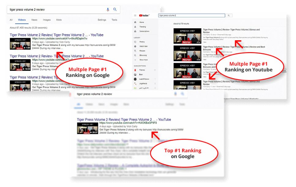This screenshot has height=187, width=296.
Task: Open the More menu in Google results
Action: tap(59, 20)
